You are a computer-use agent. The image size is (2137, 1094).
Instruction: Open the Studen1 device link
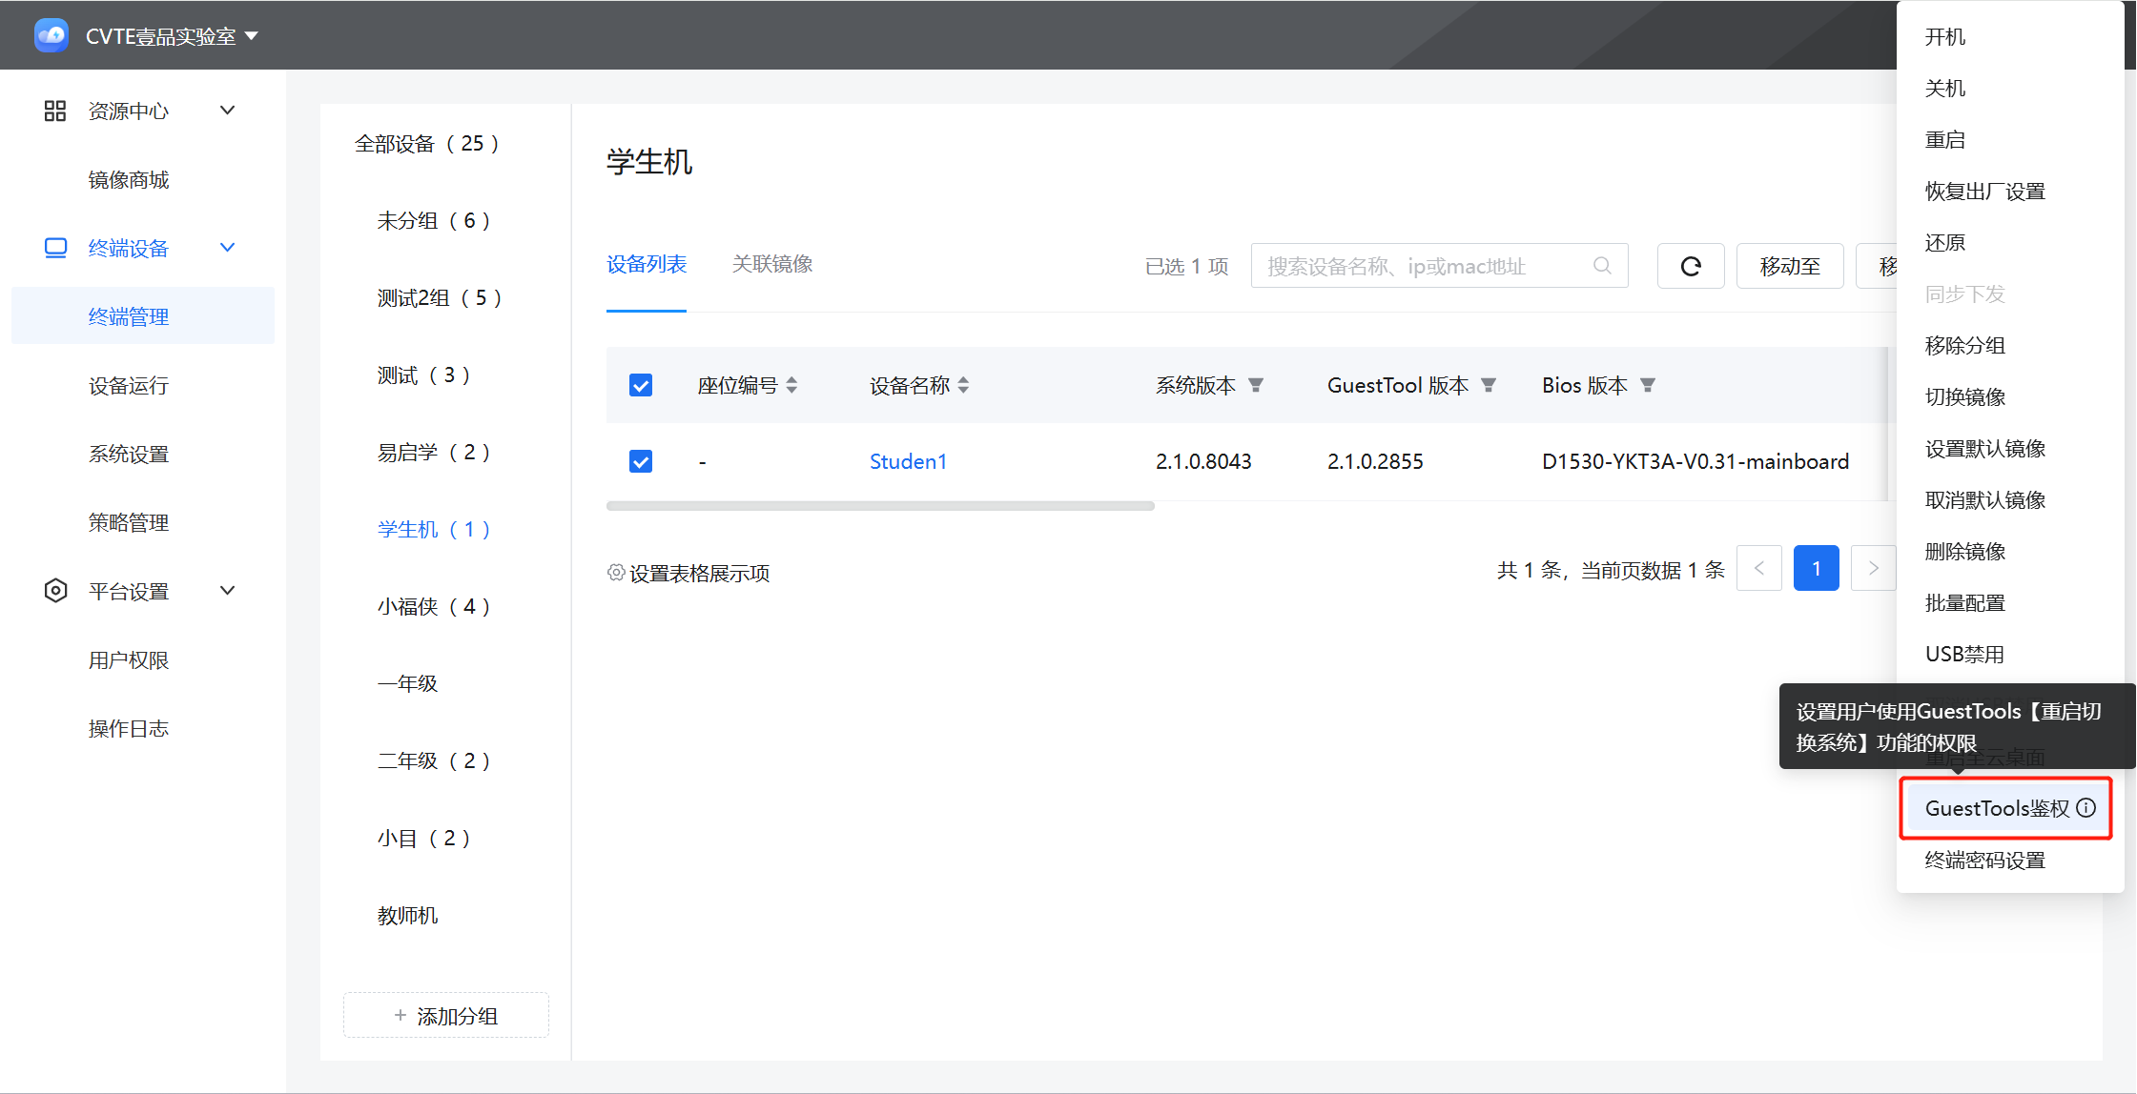point(908,461)
